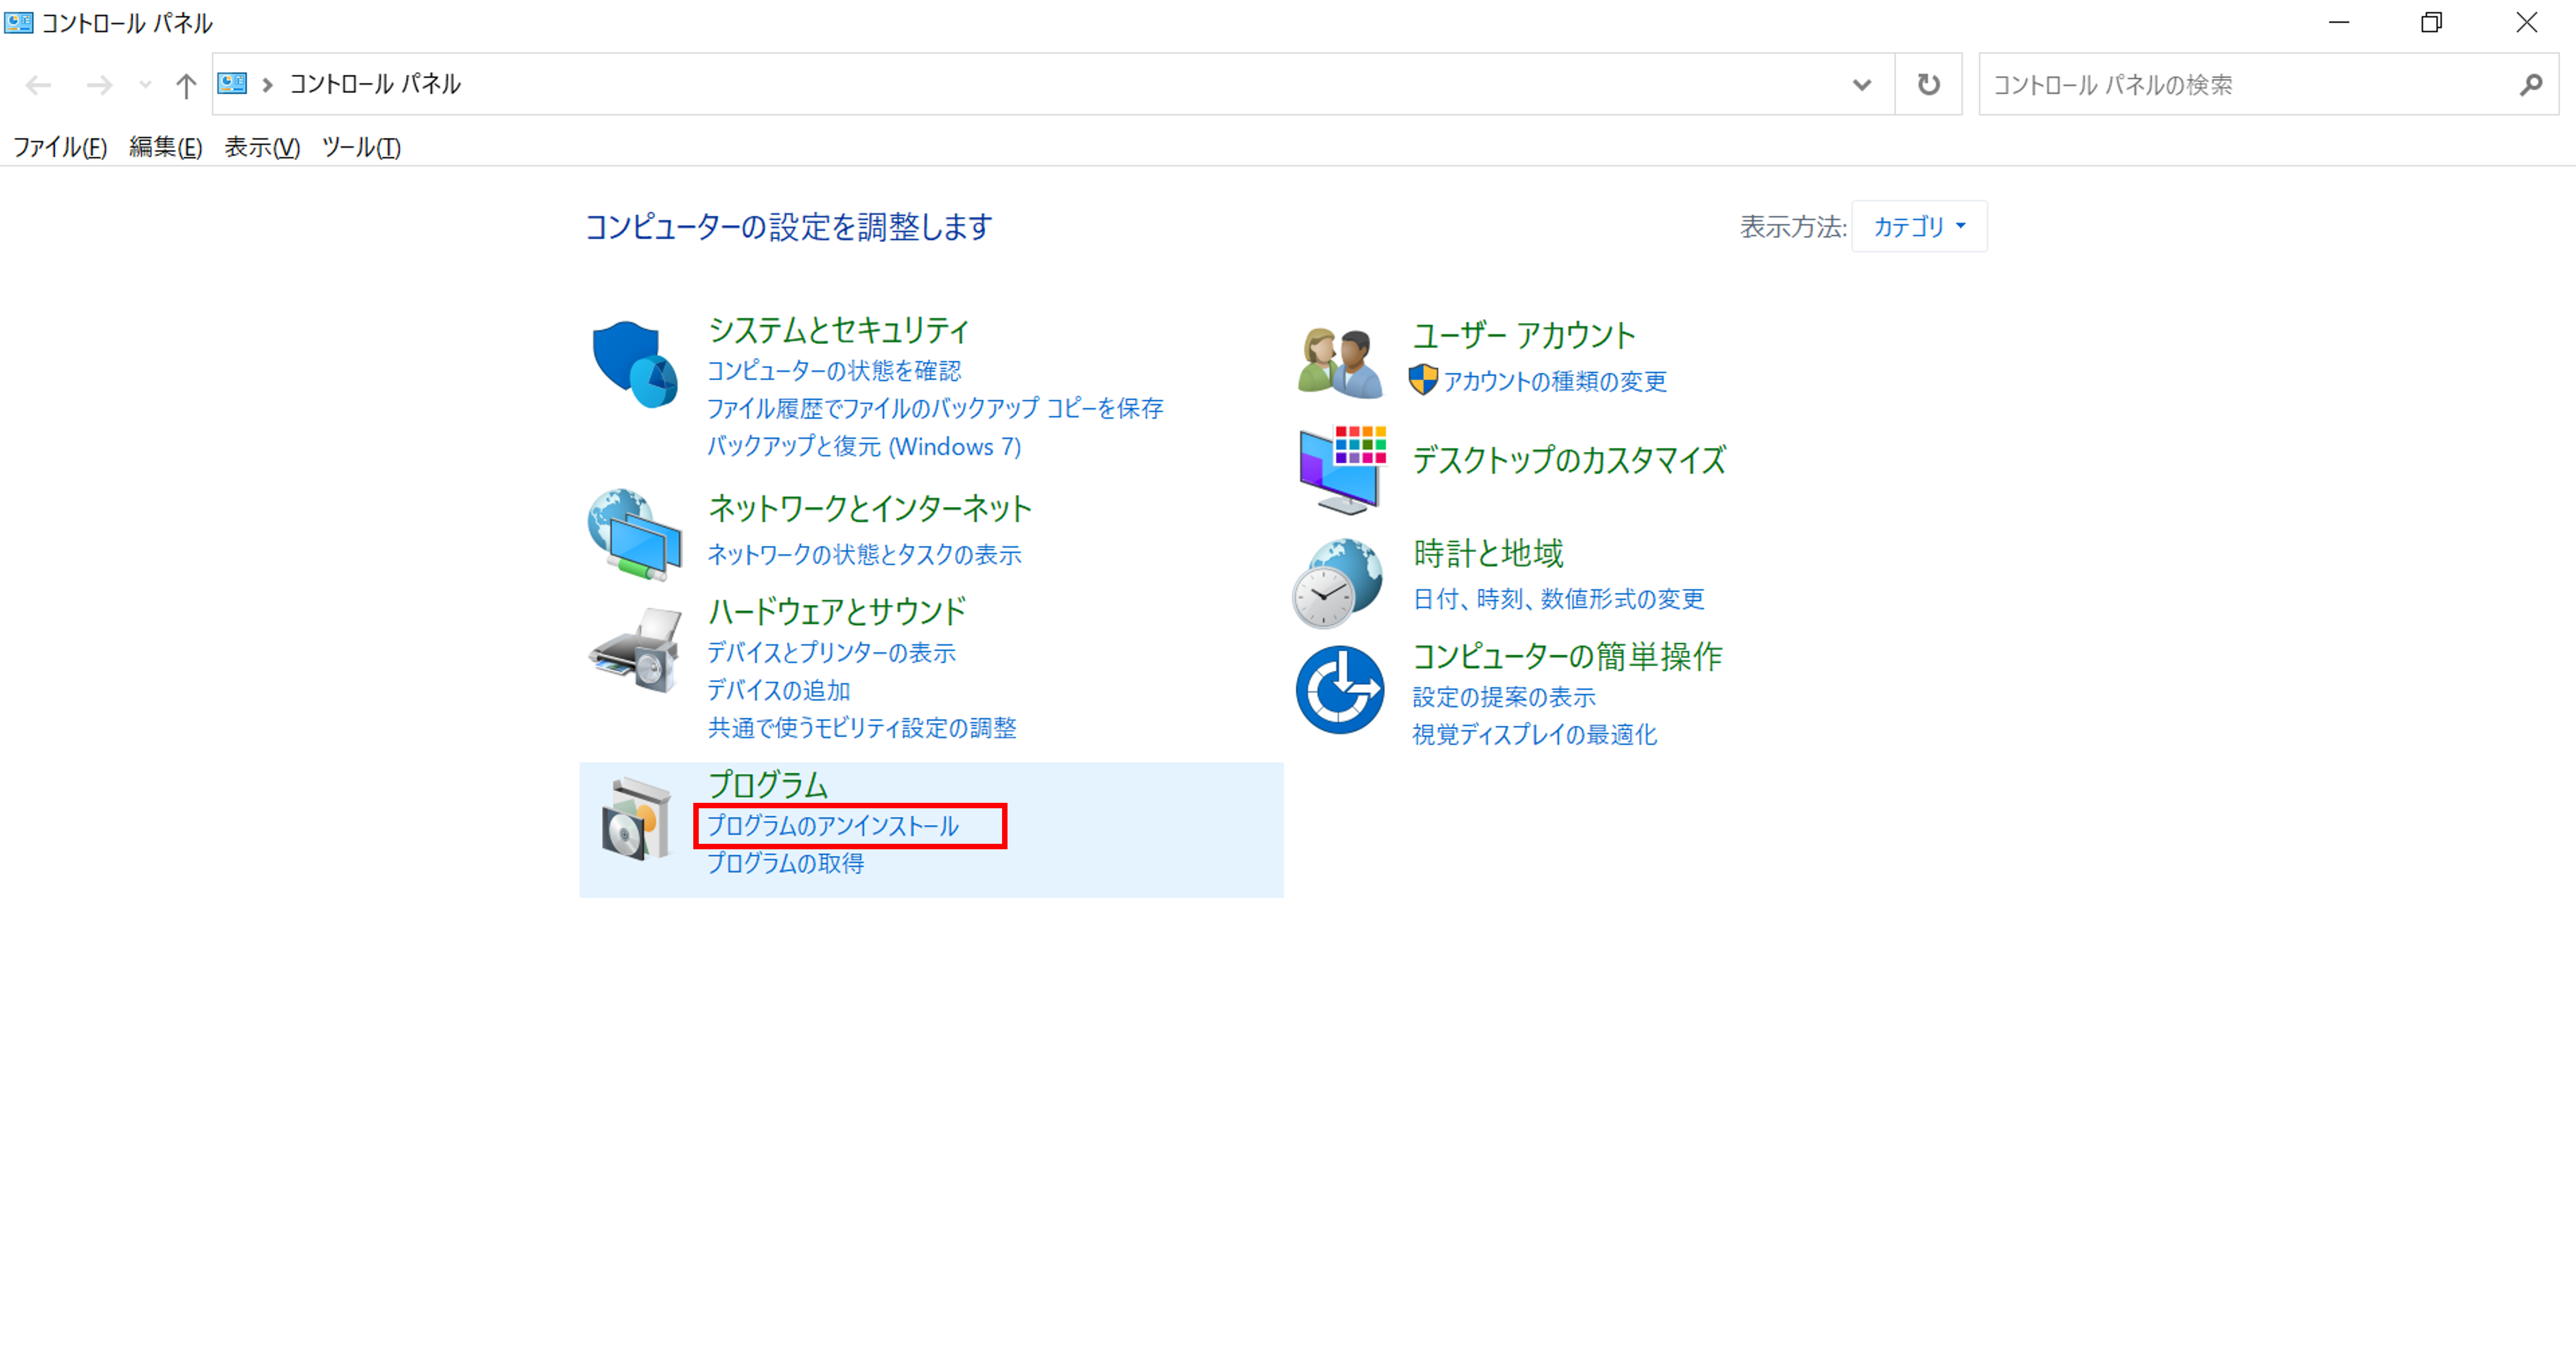2576x1369 pixels.
Task: Click コントロール パネル breadcrumb in address bar
Action: coord(375,84)
